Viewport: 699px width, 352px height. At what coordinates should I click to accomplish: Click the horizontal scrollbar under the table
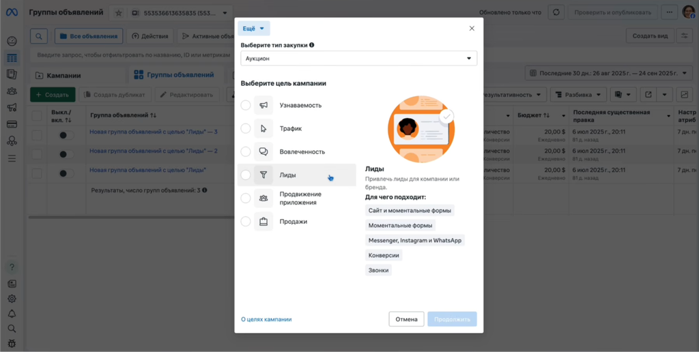132,218
